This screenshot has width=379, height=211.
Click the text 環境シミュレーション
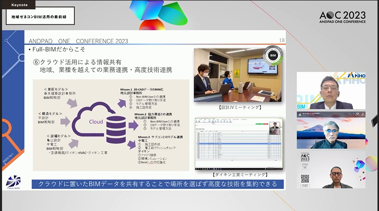(154, 159)
